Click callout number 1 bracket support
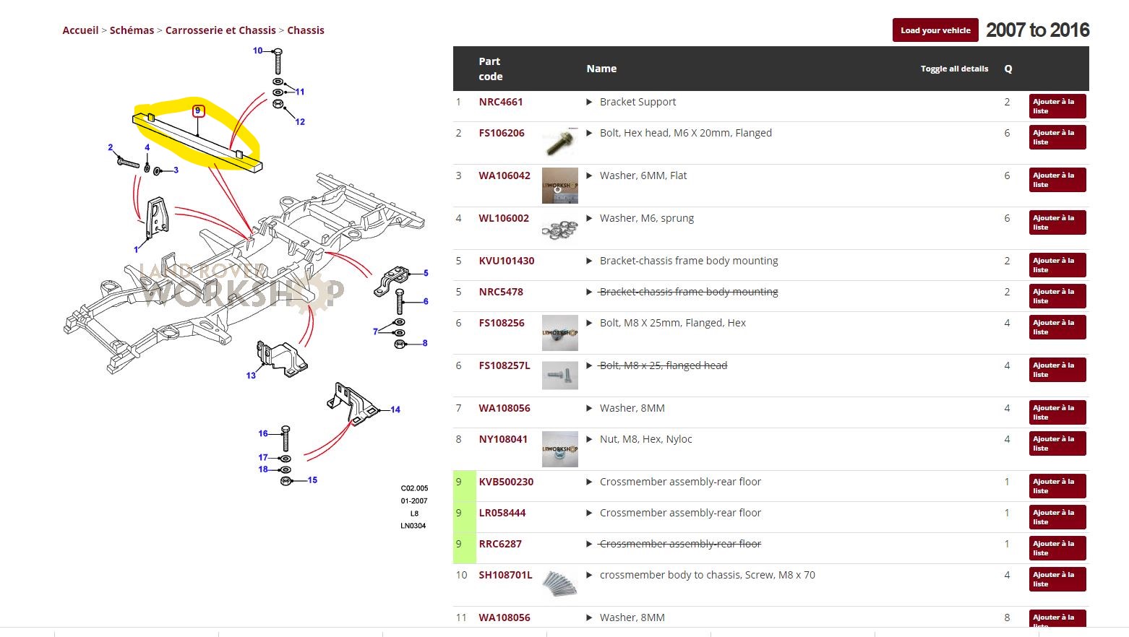This screenshot has height=637, width=1129. click(x=136, y=250)
